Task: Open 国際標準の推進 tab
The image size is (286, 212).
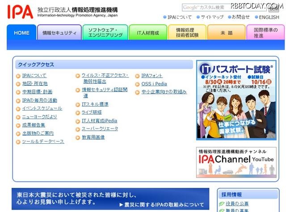Action: pyautogui.click(x=265, y=33)
